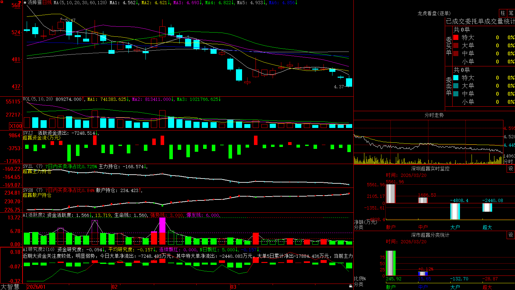Click the 02 month marker on the time axis
The image size is (515, 290).
(115, 287)
